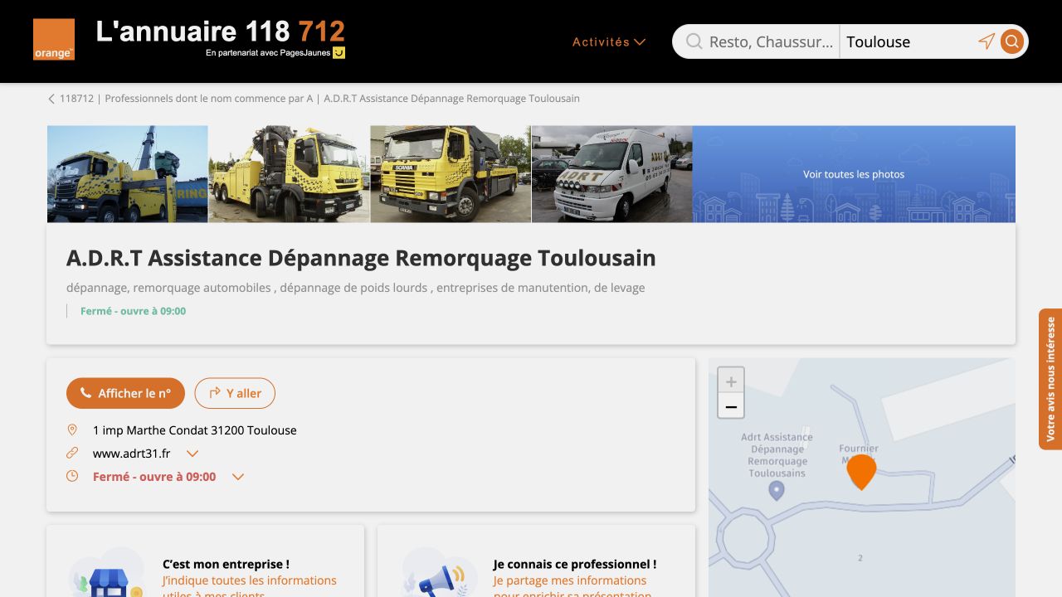Click the storefront icon on C'est mon entreprise card
The width and height of the screenshot is (1062, 597).
coord(106,574)
